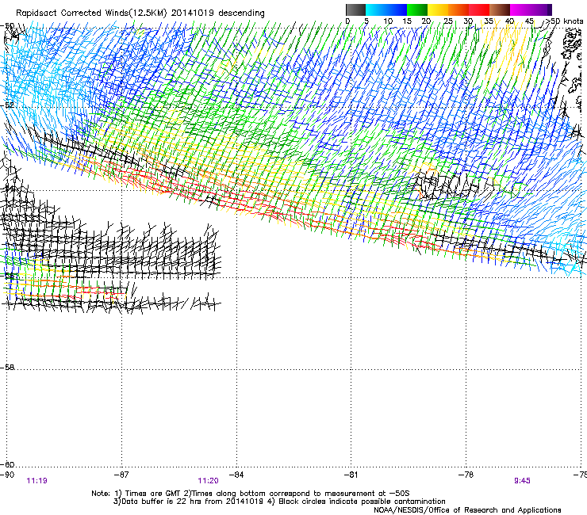Click the gray 0-5 knots color segment
The image size is (587, 515).
pyautogui.click(x=355, y=10)
